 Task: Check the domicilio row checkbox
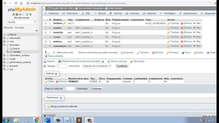[x=46, y=32]
